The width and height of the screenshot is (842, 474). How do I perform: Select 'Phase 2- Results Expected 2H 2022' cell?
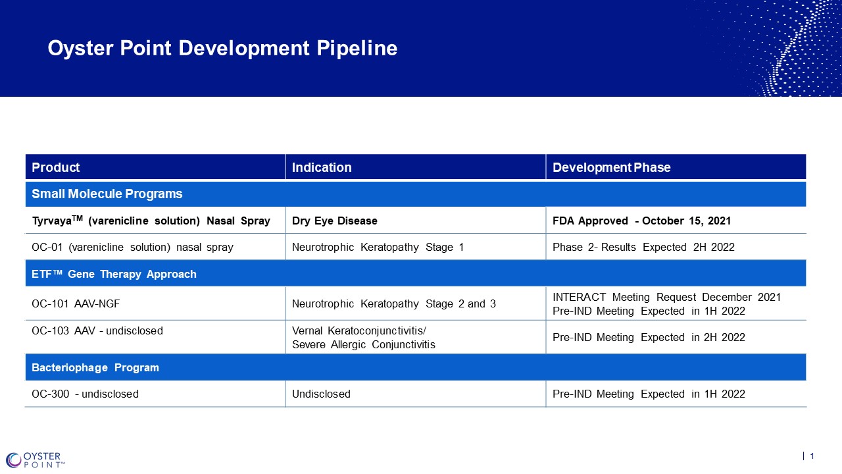[643, 247]
